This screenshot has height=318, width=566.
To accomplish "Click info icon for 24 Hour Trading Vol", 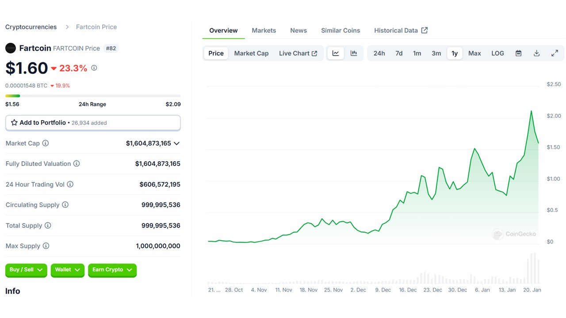I will [x=70, y=184].
